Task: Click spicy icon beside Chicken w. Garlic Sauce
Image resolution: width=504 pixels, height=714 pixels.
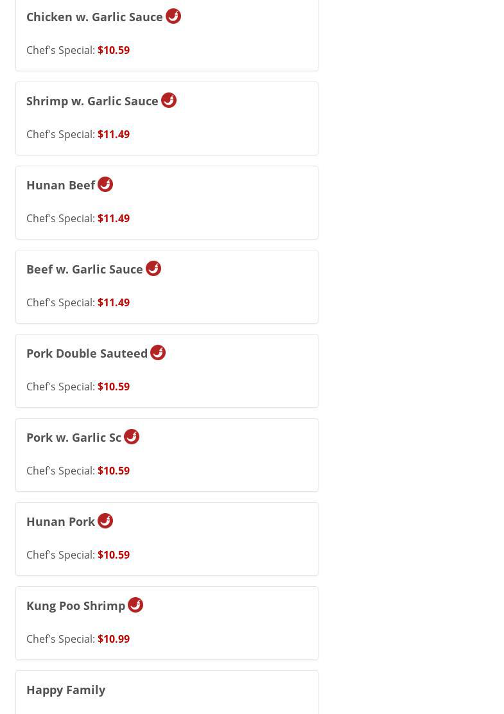Action: (x=173, y=16)
